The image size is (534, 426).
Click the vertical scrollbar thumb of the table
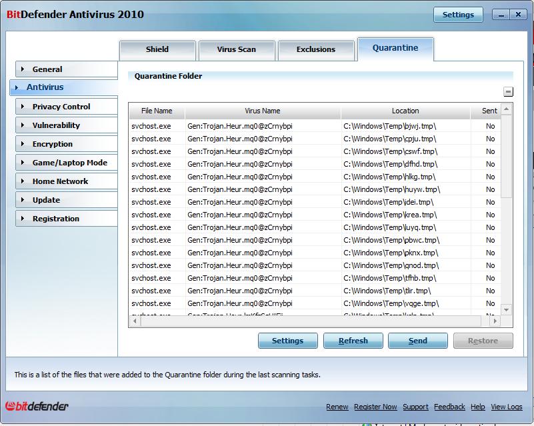(506, 156)
